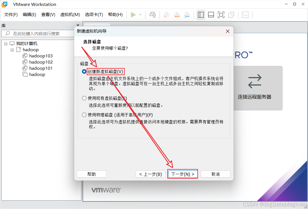Screen dimensions: 308x209
Task: Open the power options dropdown arrow
Action: coord(140,15)
